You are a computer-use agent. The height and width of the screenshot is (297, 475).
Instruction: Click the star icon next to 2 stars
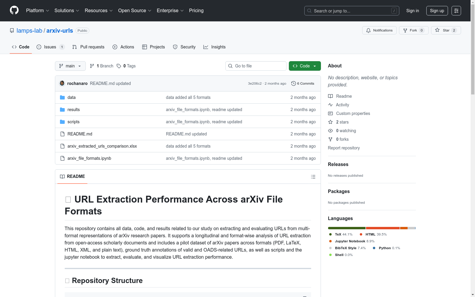point(330,122)
